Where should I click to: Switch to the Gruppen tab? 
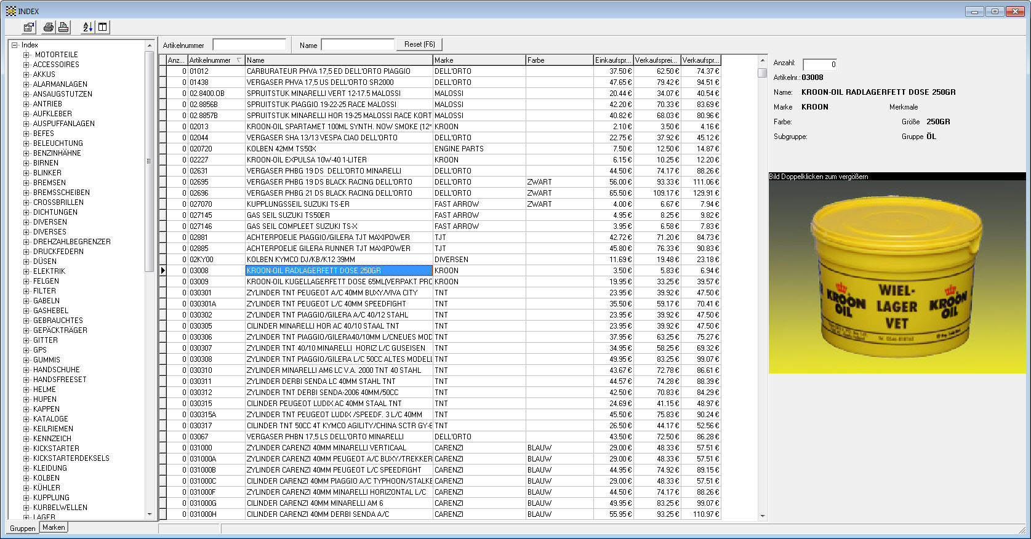point(23,528)
